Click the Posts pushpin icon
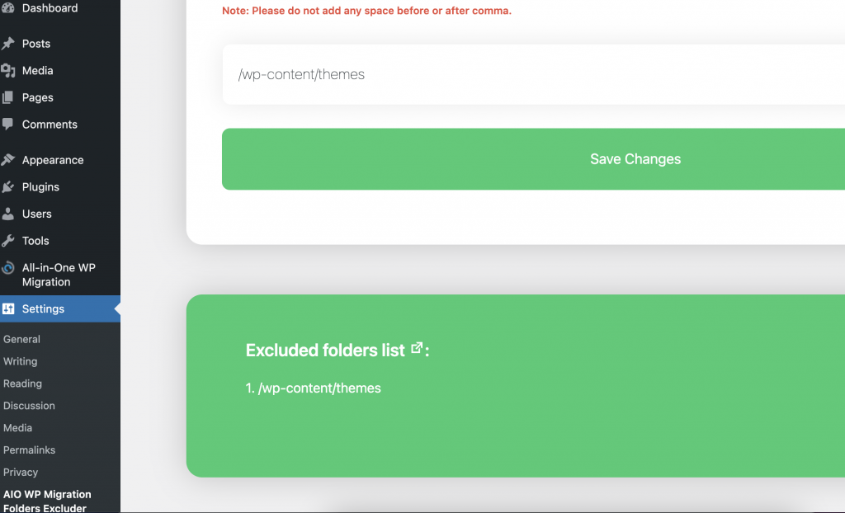Image resolution: width=845 pixels, height=513 pixels. (8, 44)
